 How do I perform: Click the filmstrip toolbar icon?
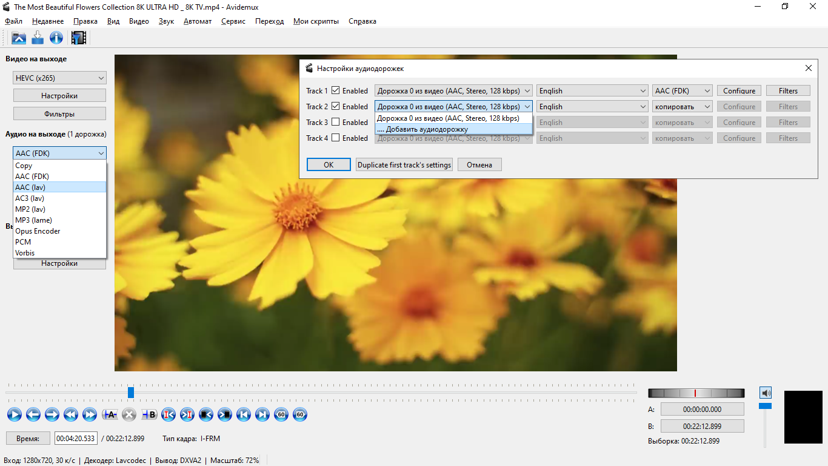pyautogui.click(x=79, y=38)
